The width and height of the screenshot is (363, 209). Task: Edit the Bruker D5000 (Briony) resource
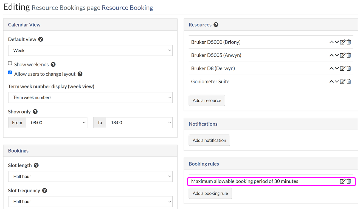coord(342,42)
